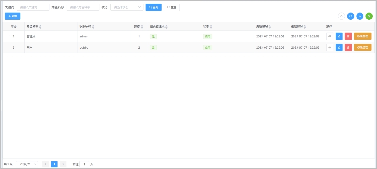
Task: Expand the 20条/页 page size selector
Action: [x=27, y=164]
